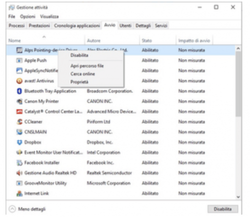Select the avast! Antivirus icon

pyautogui.click(x=19, y=81)
